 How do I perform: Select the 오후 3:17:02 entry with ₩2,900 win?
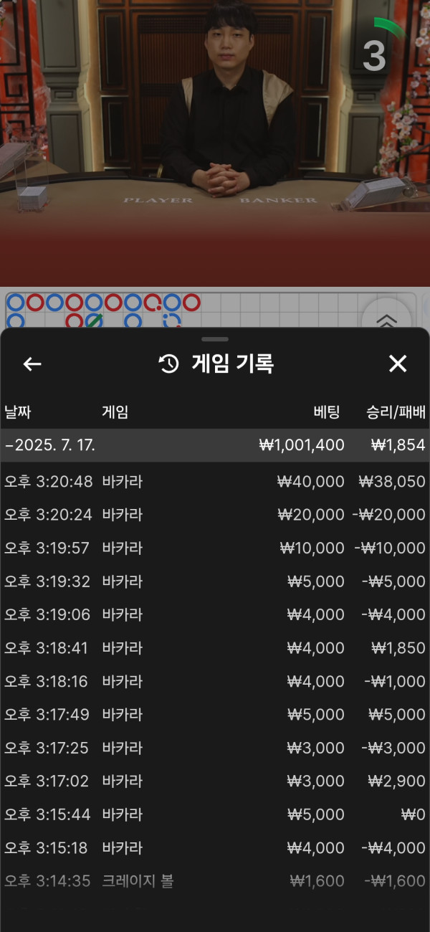[215, 781]
